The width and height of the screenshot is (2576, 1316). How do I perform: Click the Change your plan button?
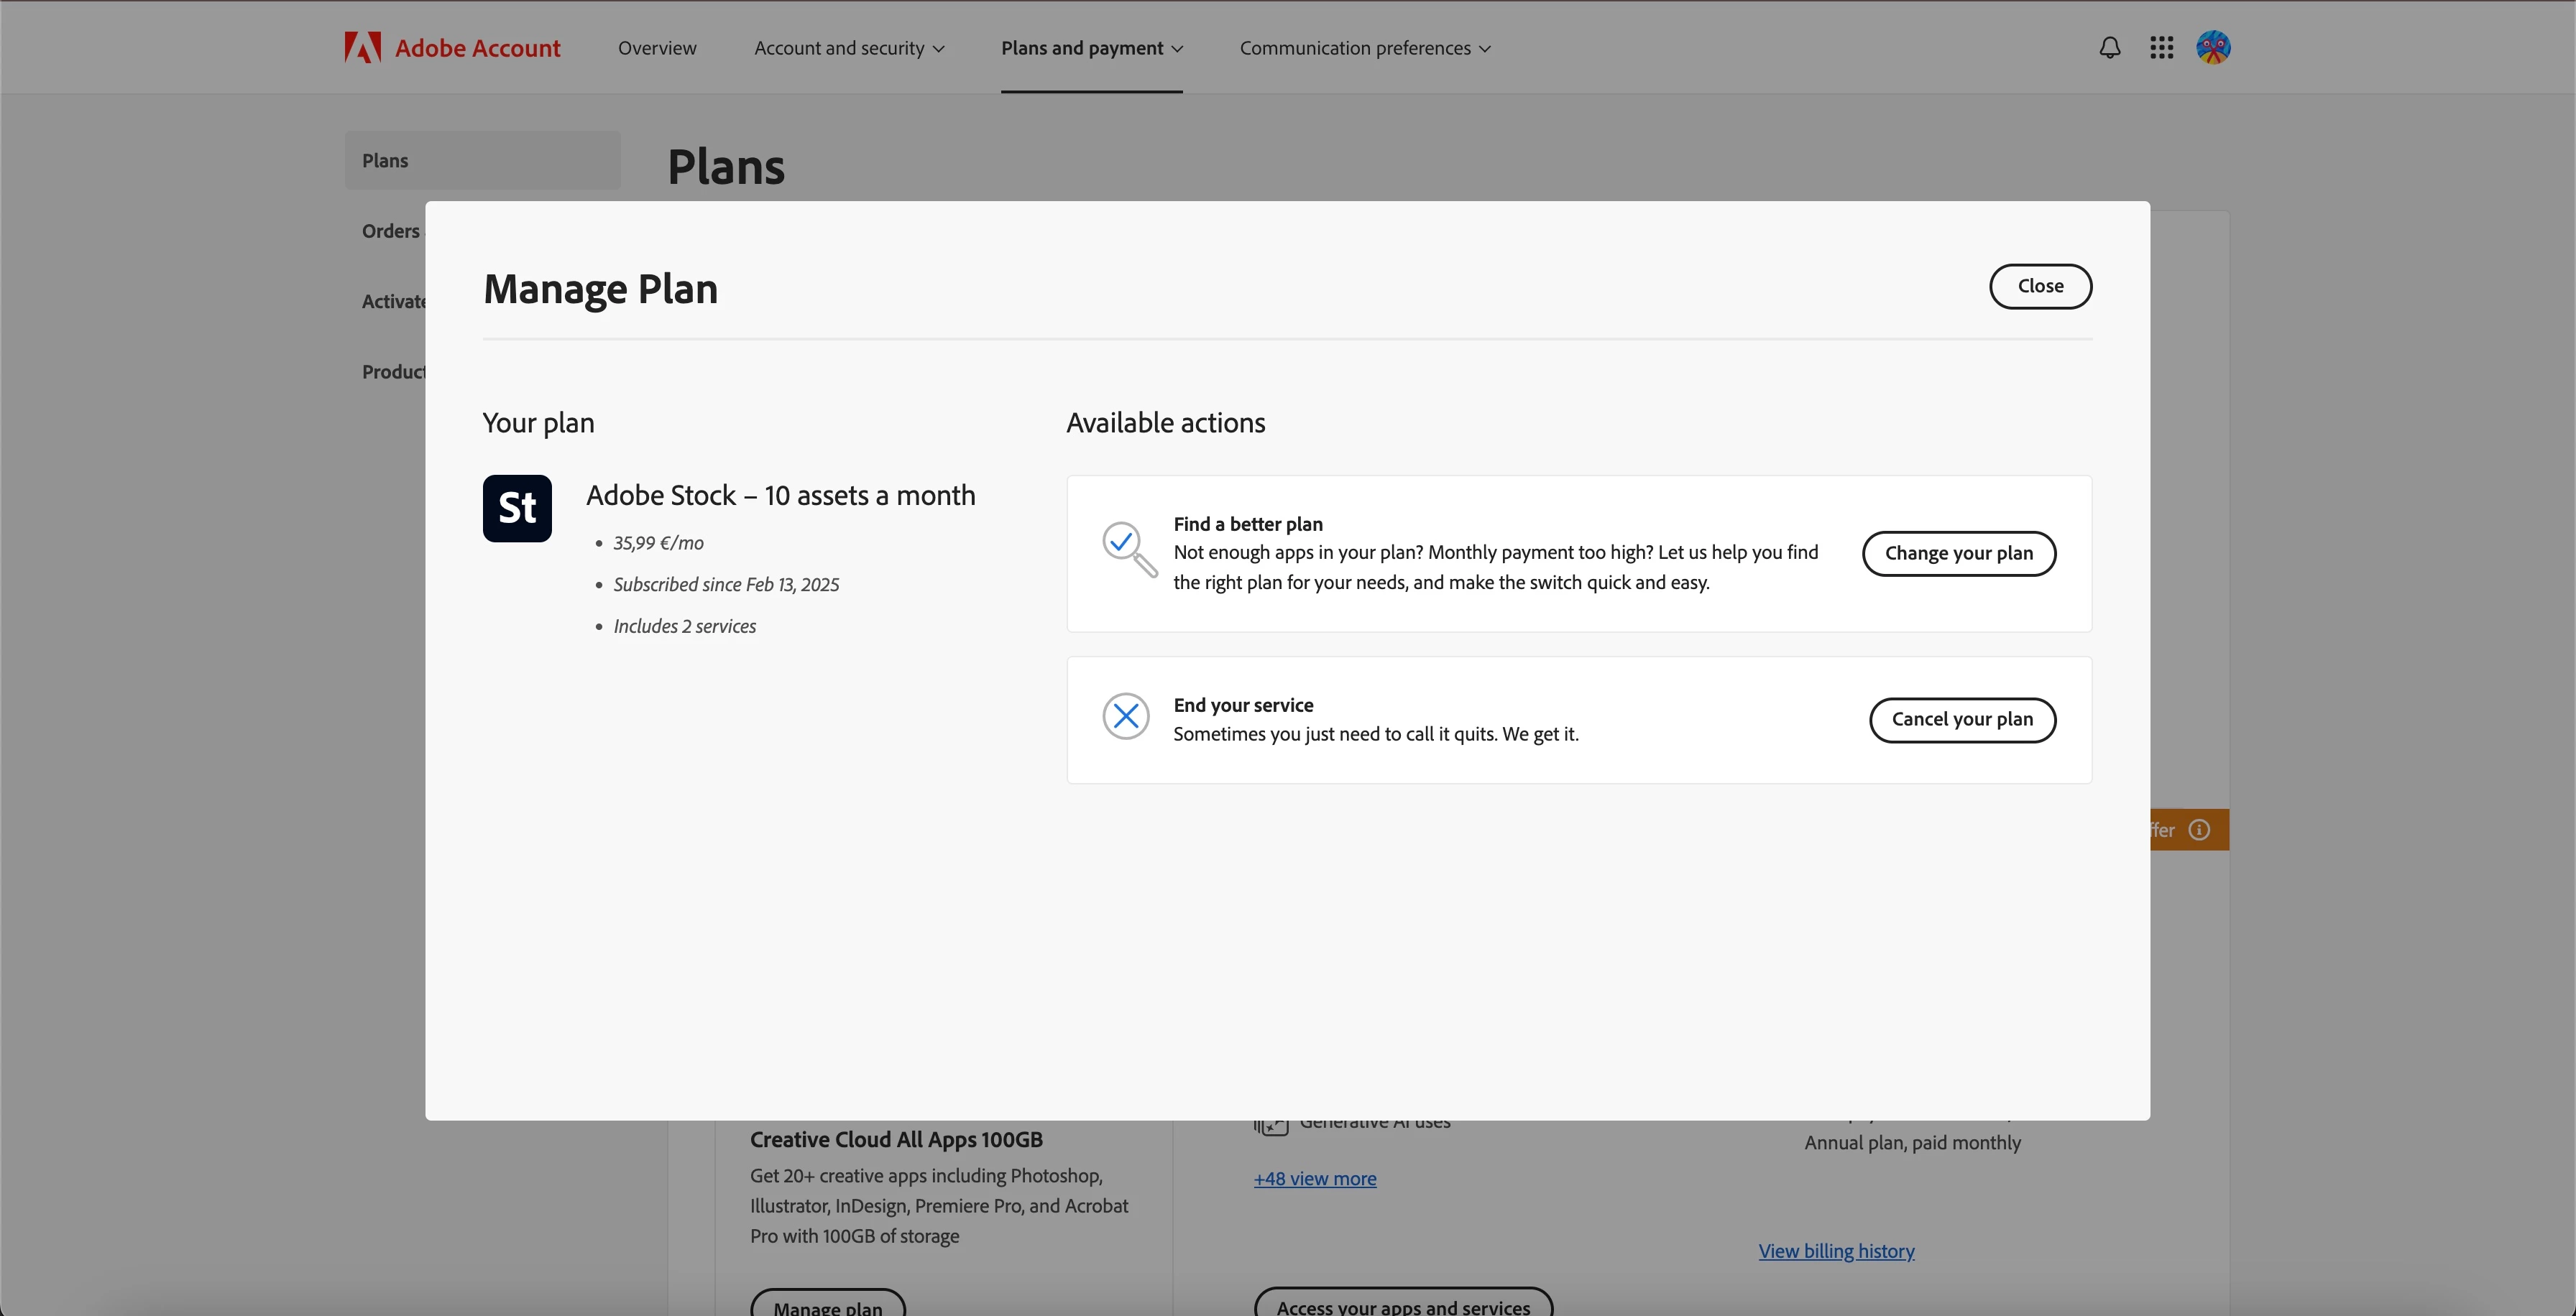[x=1958, y=552]
